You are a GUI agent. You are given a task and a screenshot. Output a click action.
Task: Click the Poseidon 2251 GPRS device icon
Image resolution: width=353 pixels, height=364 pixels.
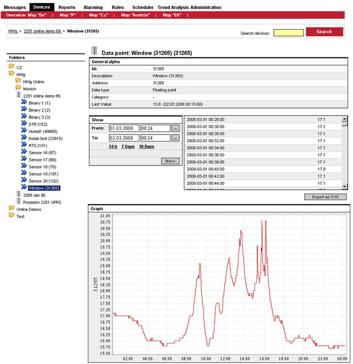pyautogui.click(x=19, y=201)
